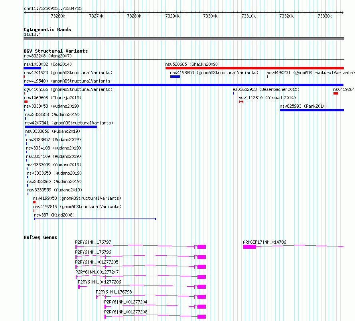Open nsv4199058 gnomAD variant label
355x321 pixels.
pos(77,198)
